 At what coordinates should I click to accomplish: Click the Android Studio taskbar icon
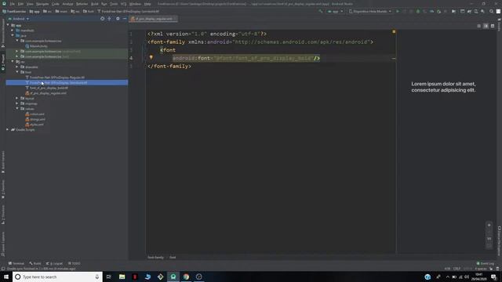173,277
